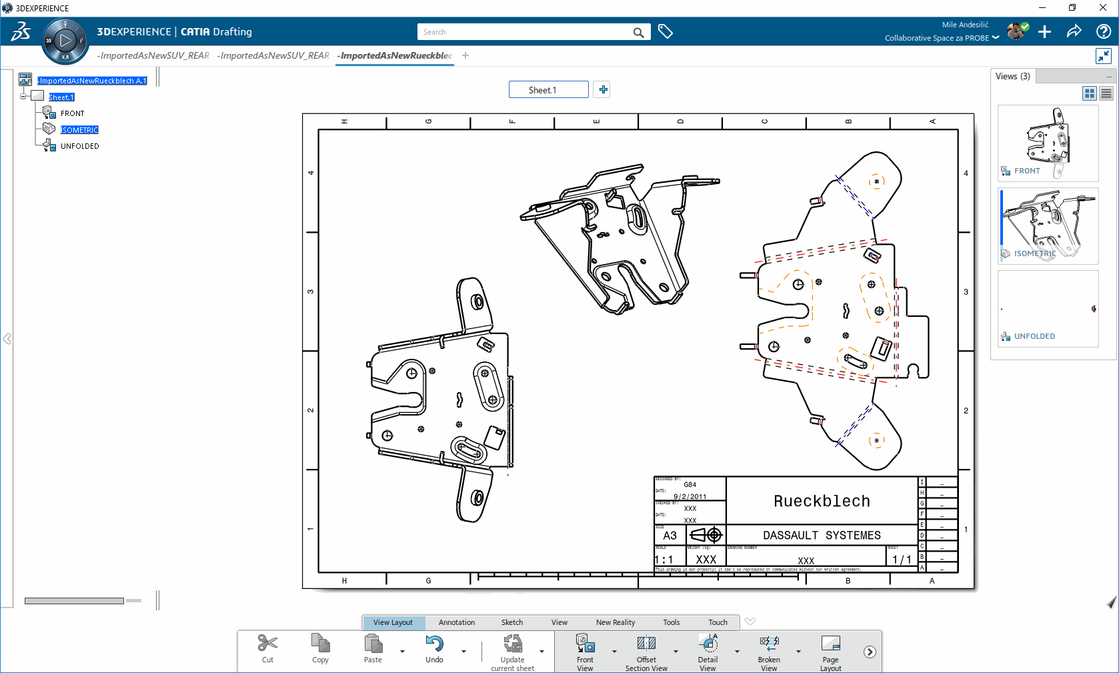Image resolution: width=1119 pixels, height=673 pixels.
Task: Switch Views panel to list mode
Action: 1106,93
